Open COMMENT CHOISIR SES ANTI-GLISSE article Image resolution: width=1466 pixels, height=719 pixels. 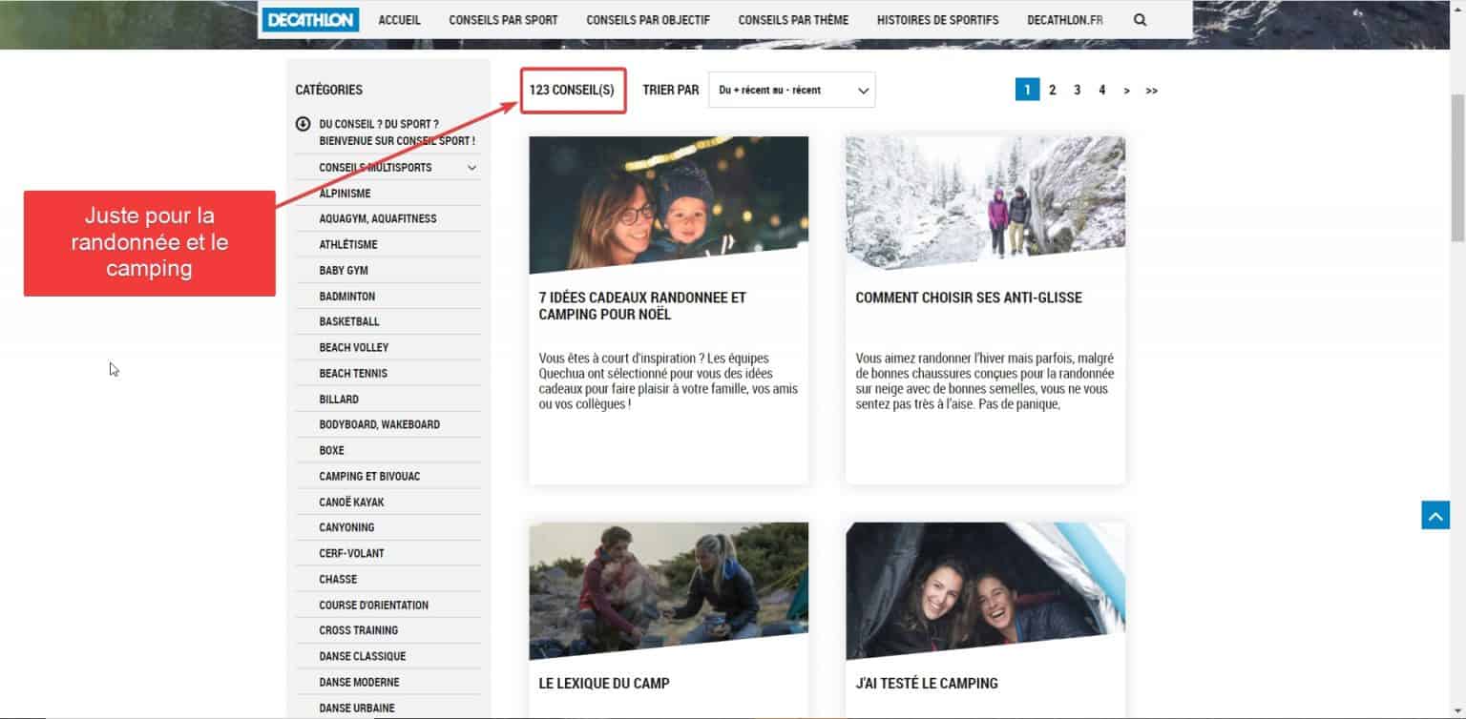pos(969,297)
